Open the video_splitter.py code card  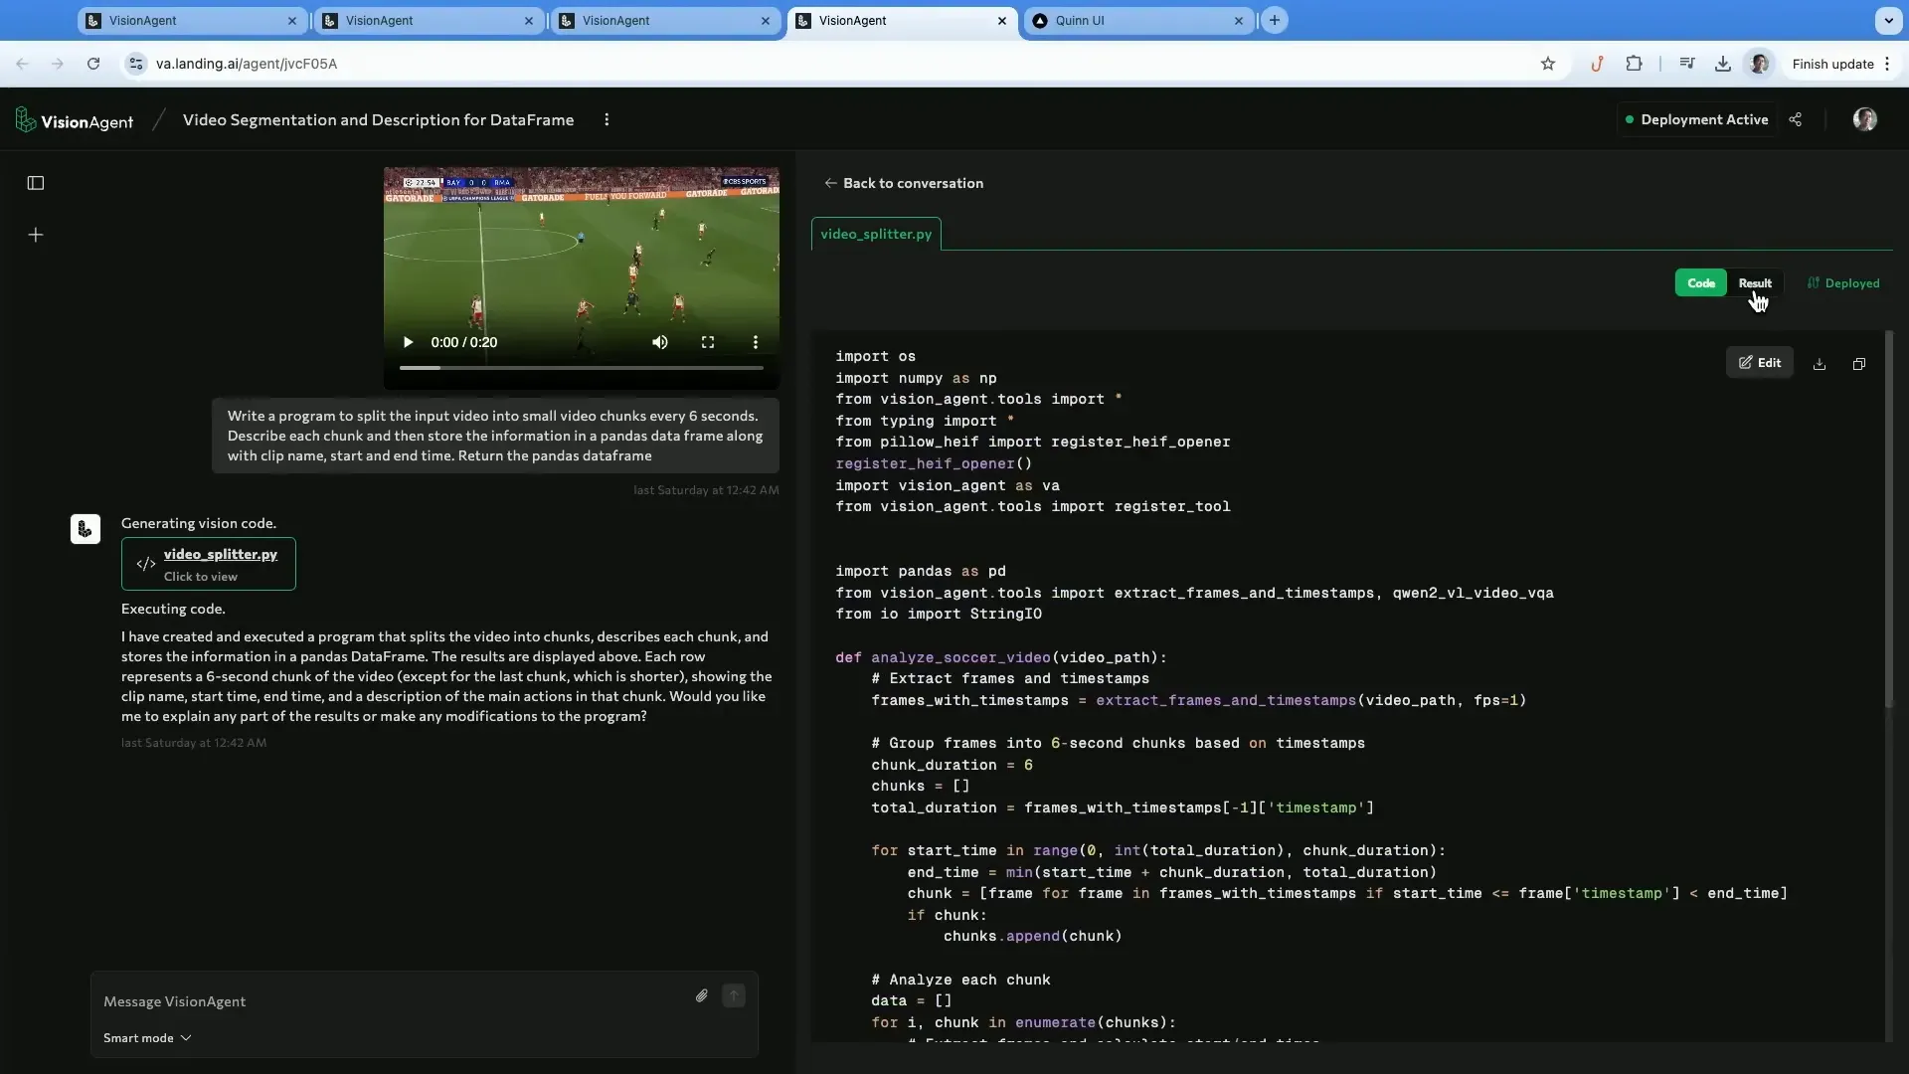[x=209, y=564]
